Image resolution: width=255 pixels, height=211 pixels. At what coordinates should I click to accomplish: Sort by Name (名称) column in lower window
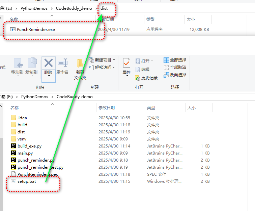click(x=15, y=108)
